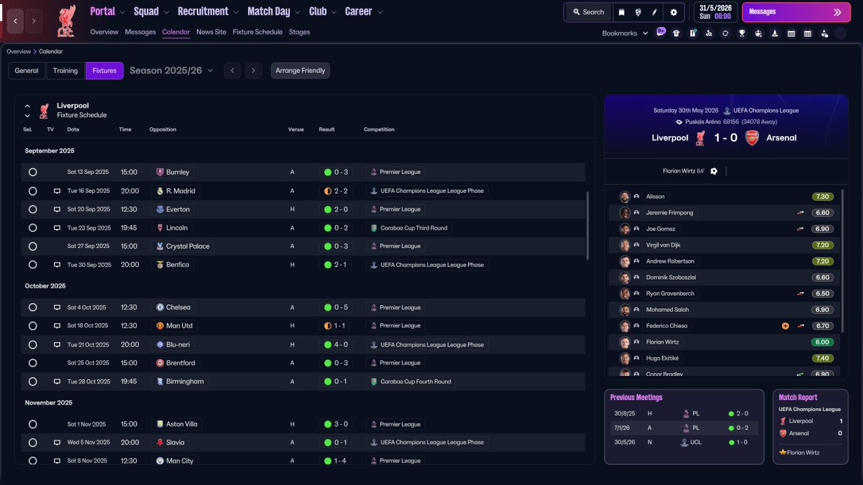Go back with the left arrow button
The width and height of the screenshot is (863, 485).
(16, 21)
